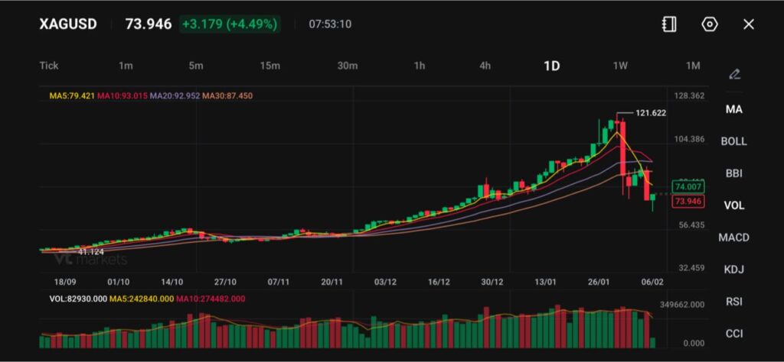Select the 1m timeframe
This screenshot has width=784, height=362.
pos(126,66)
